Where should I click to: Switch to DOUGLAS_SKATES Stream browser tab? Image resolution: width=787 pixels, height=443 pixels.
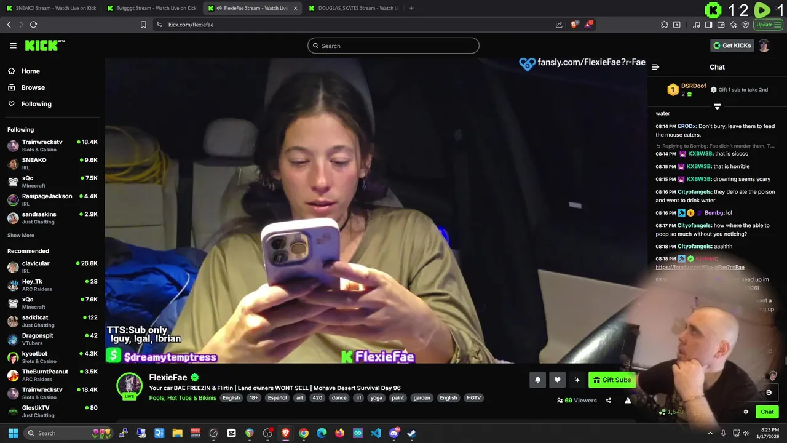(x=353, y=8)
